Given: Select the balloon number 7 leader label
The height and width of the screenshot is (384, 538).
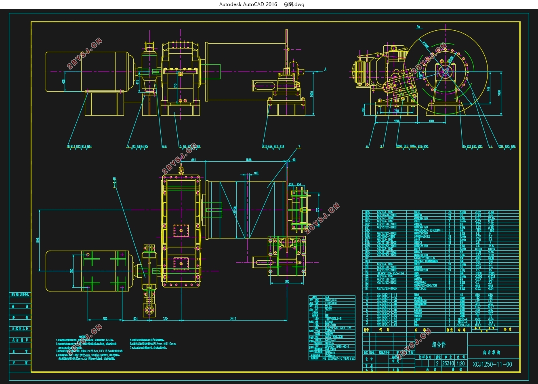Looking at the screenshot, I should (299, 146).
